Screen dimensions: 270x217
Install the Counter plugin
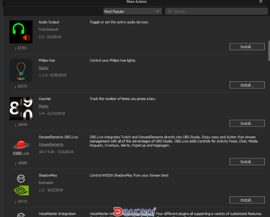247,123
